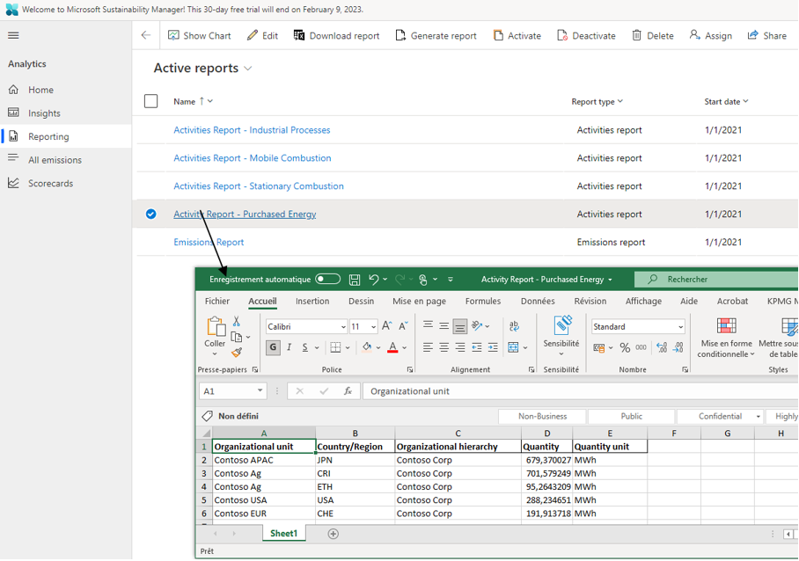Switch to the Mise en page tab
This screenshot has width=799, height=561.
(419, 302)
